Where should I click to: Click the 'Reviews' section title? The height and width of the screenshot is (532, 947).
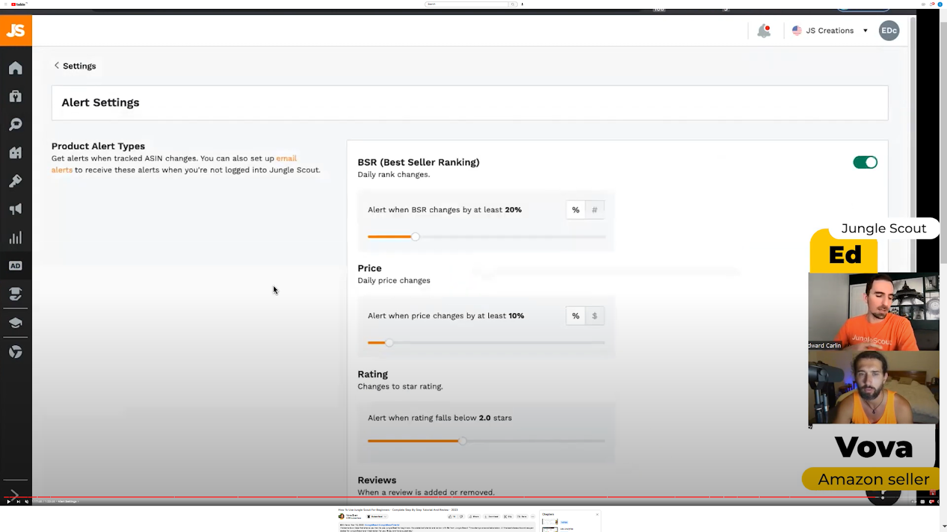377,481
